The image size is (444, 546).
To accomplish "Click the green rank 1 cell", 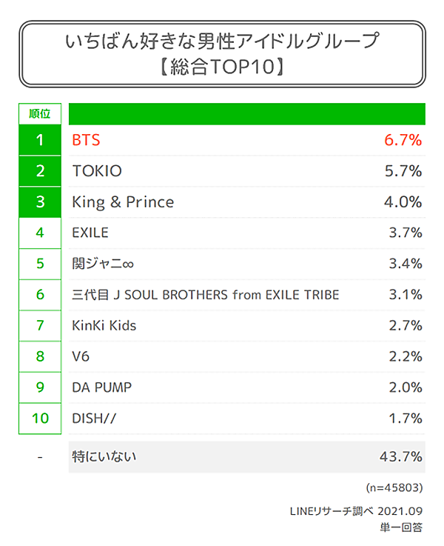I will (40, 140).
